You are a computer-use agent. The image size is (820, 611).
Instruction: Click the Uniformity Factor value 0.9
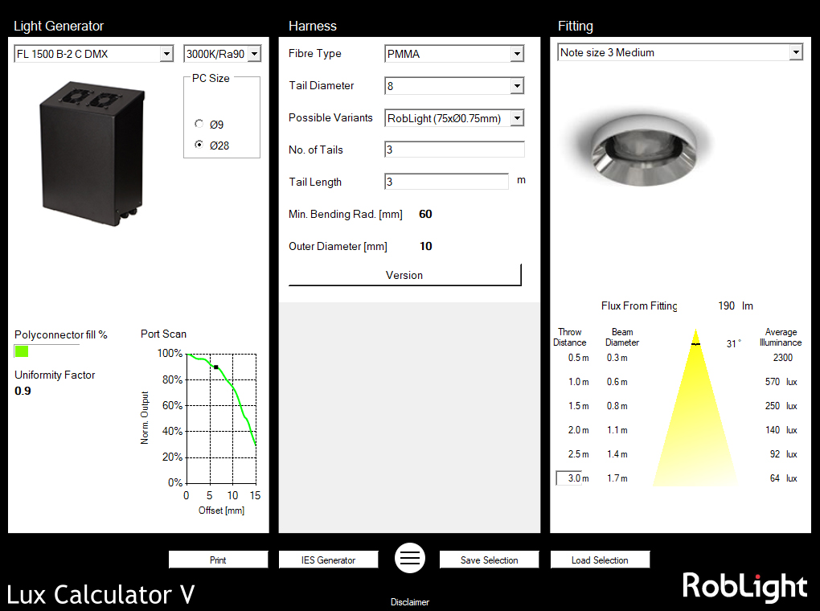click(23, 391)
